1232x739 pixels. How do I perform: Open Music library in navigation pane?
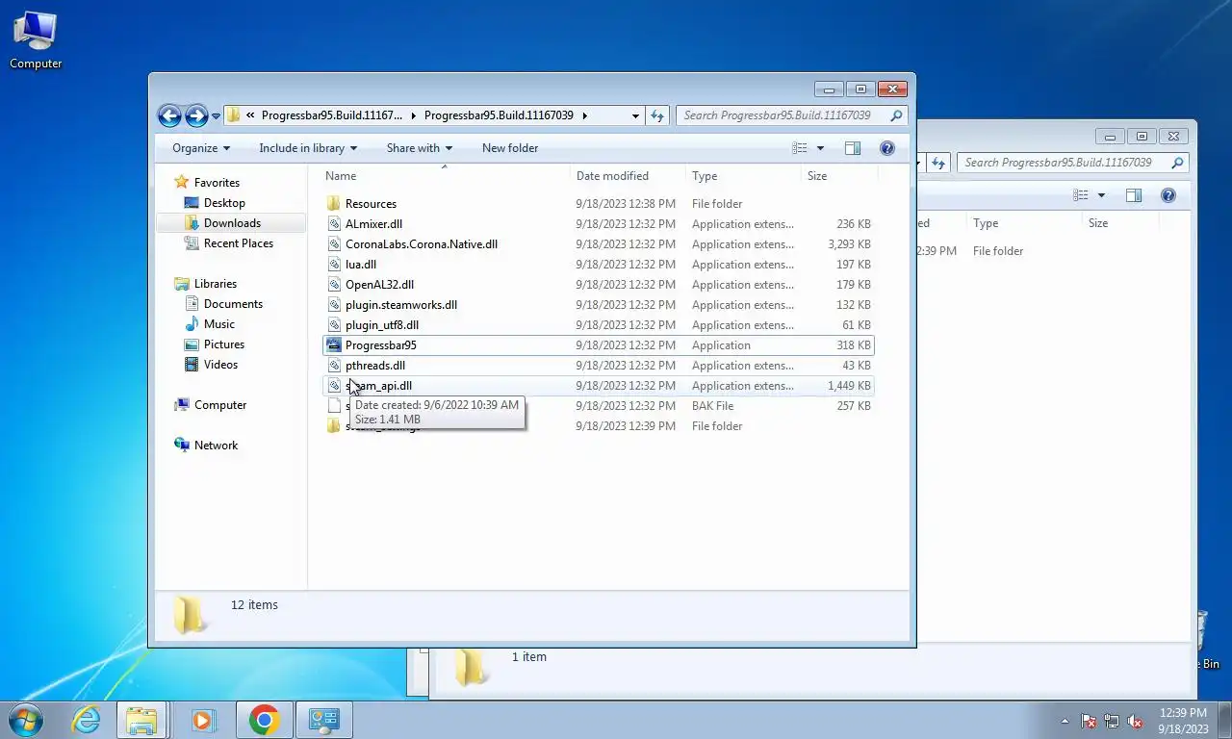218,324
